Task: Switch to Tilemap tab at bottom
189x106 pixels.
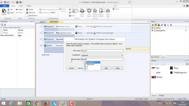Action: (x=162, y=95)
